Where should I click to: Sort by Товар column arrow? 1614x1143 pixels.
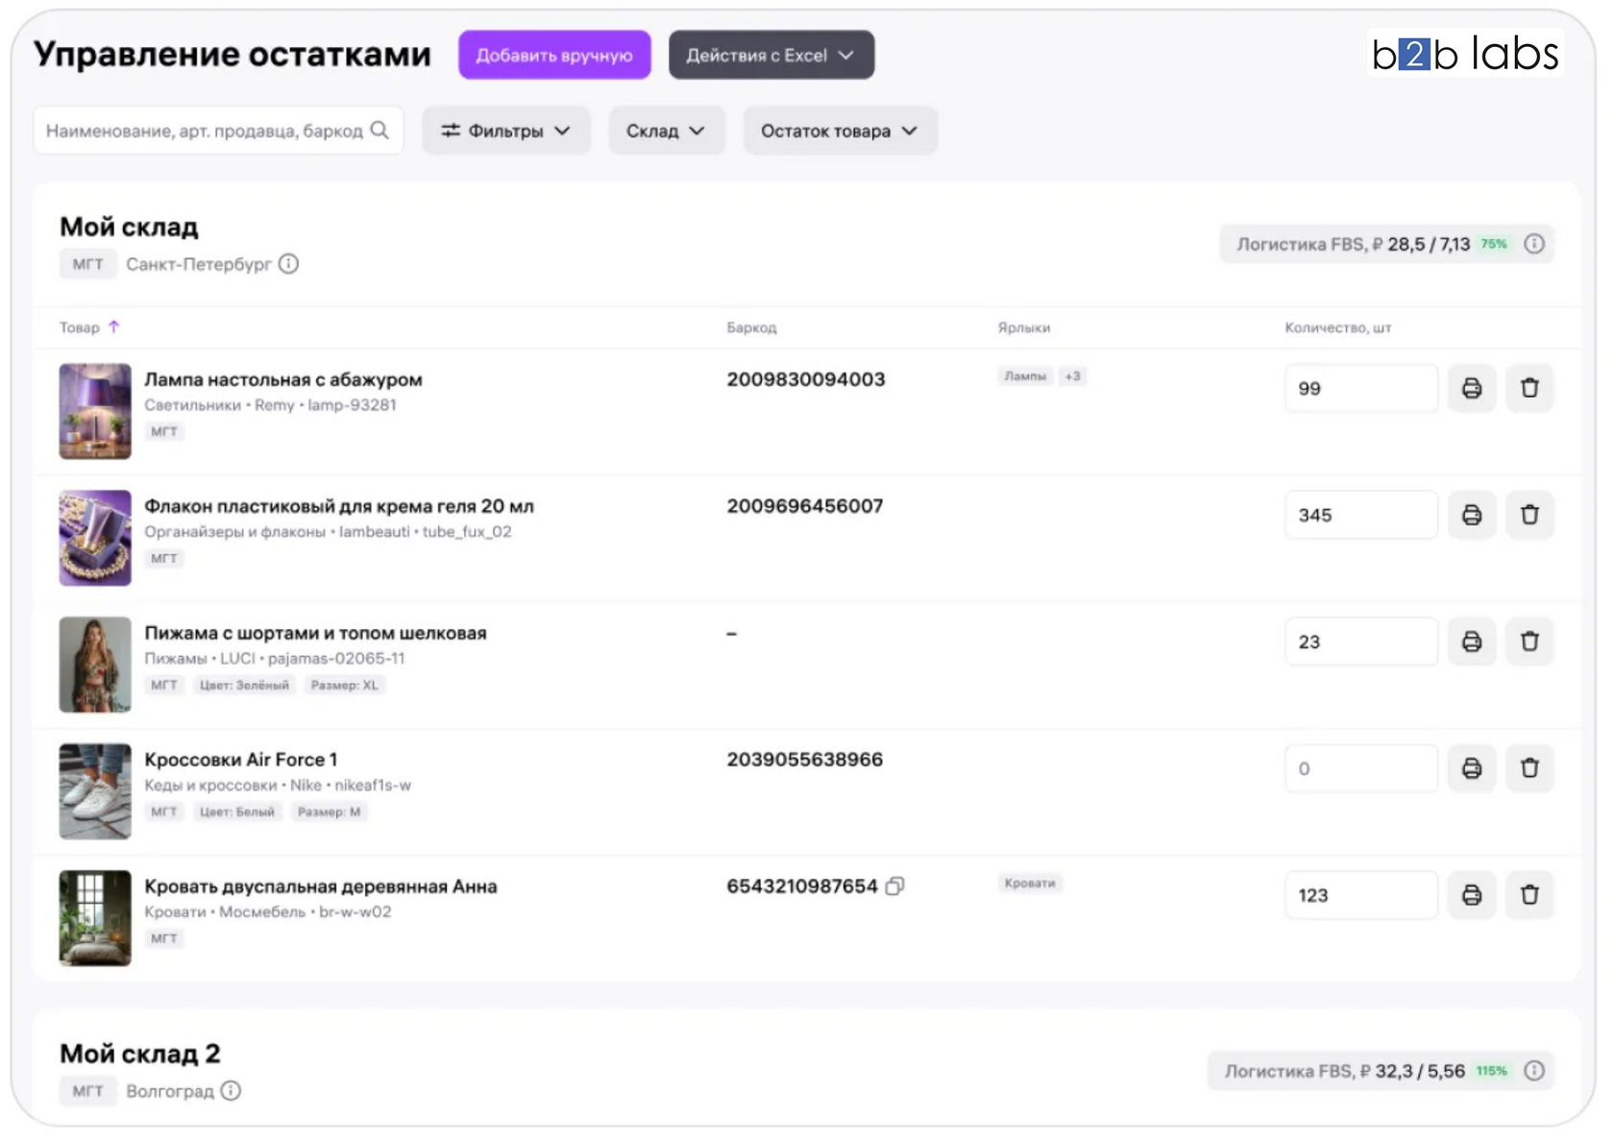(x=113, y=327)
